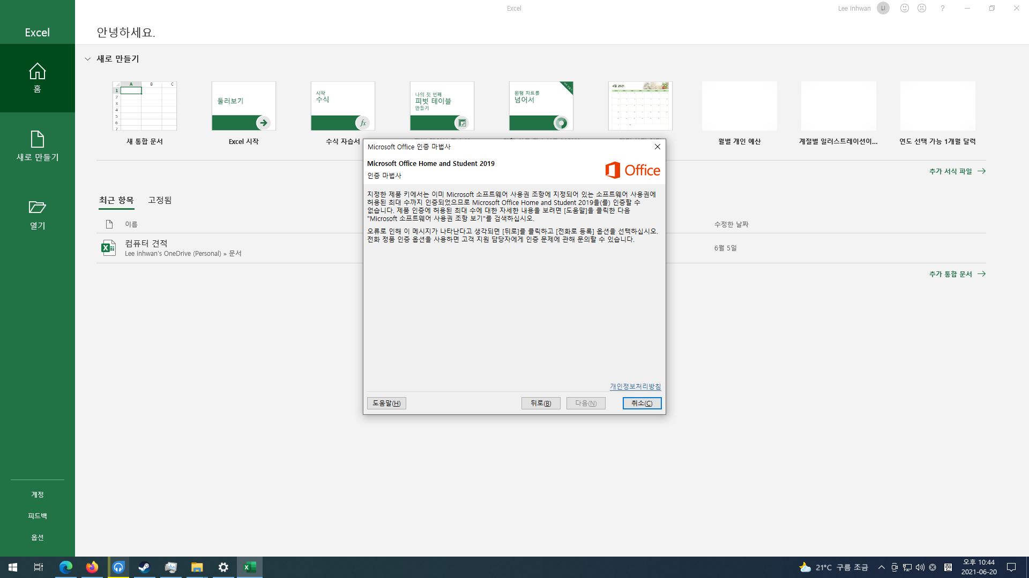Open Settings gear on the taskbar

[x=223, y=567]
